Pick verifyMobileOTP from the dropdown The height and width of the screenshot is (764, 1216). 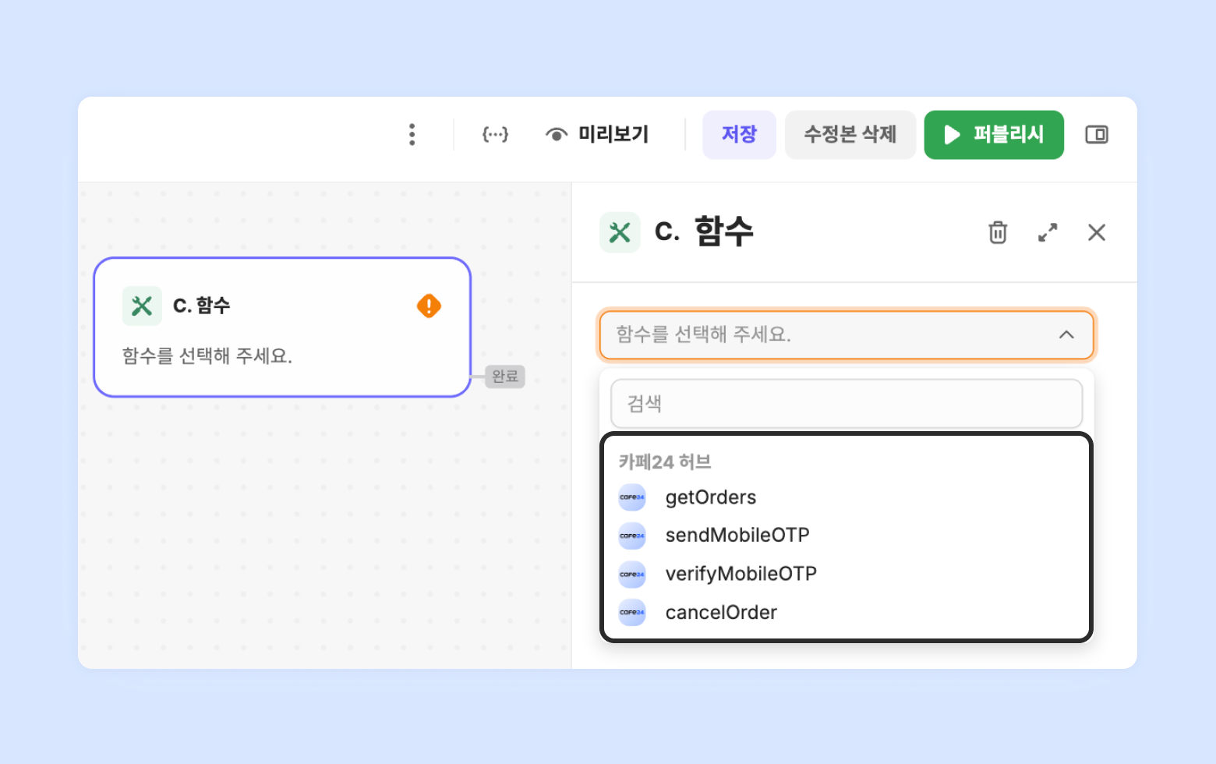click(x=741, y=574)
